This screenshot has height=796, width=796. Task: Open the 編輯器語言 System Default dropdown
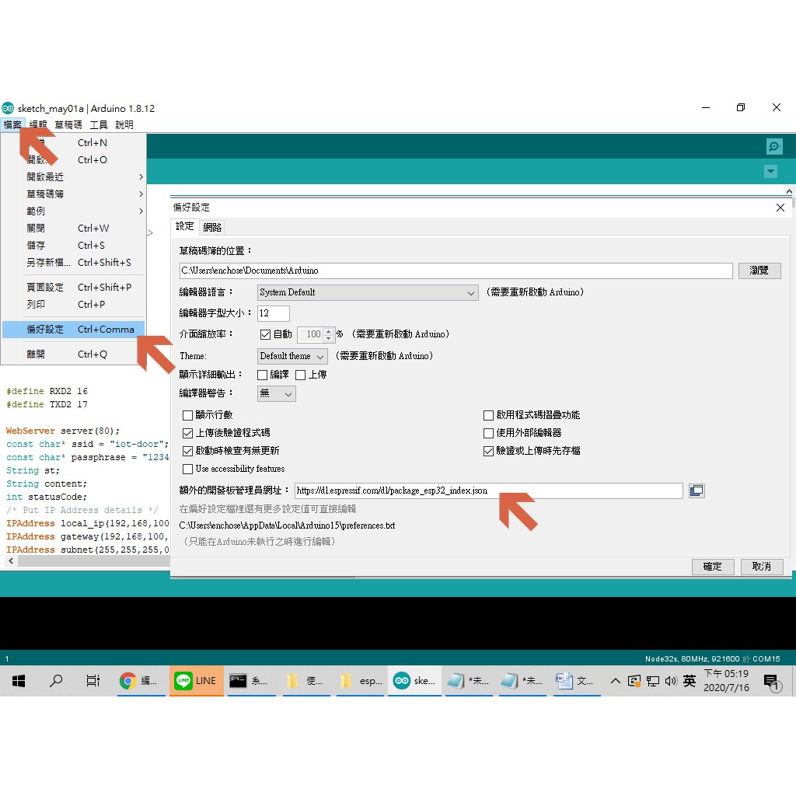pos(368,292)
